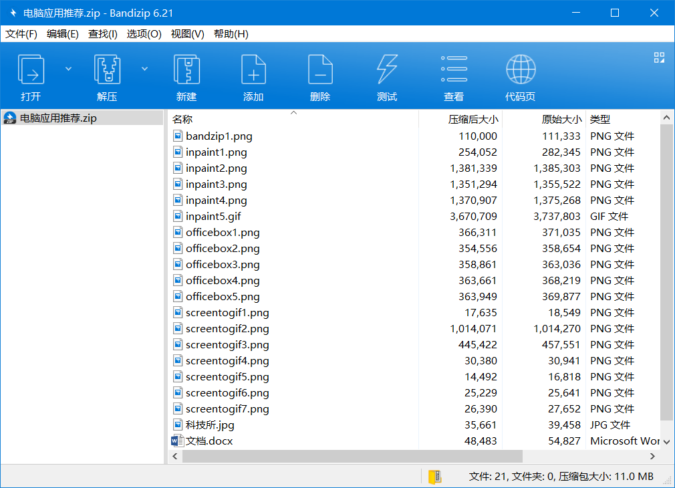Click the toolbar layout grid icon
This screenshot has width=675, height=488.
[x=659, y=57]
